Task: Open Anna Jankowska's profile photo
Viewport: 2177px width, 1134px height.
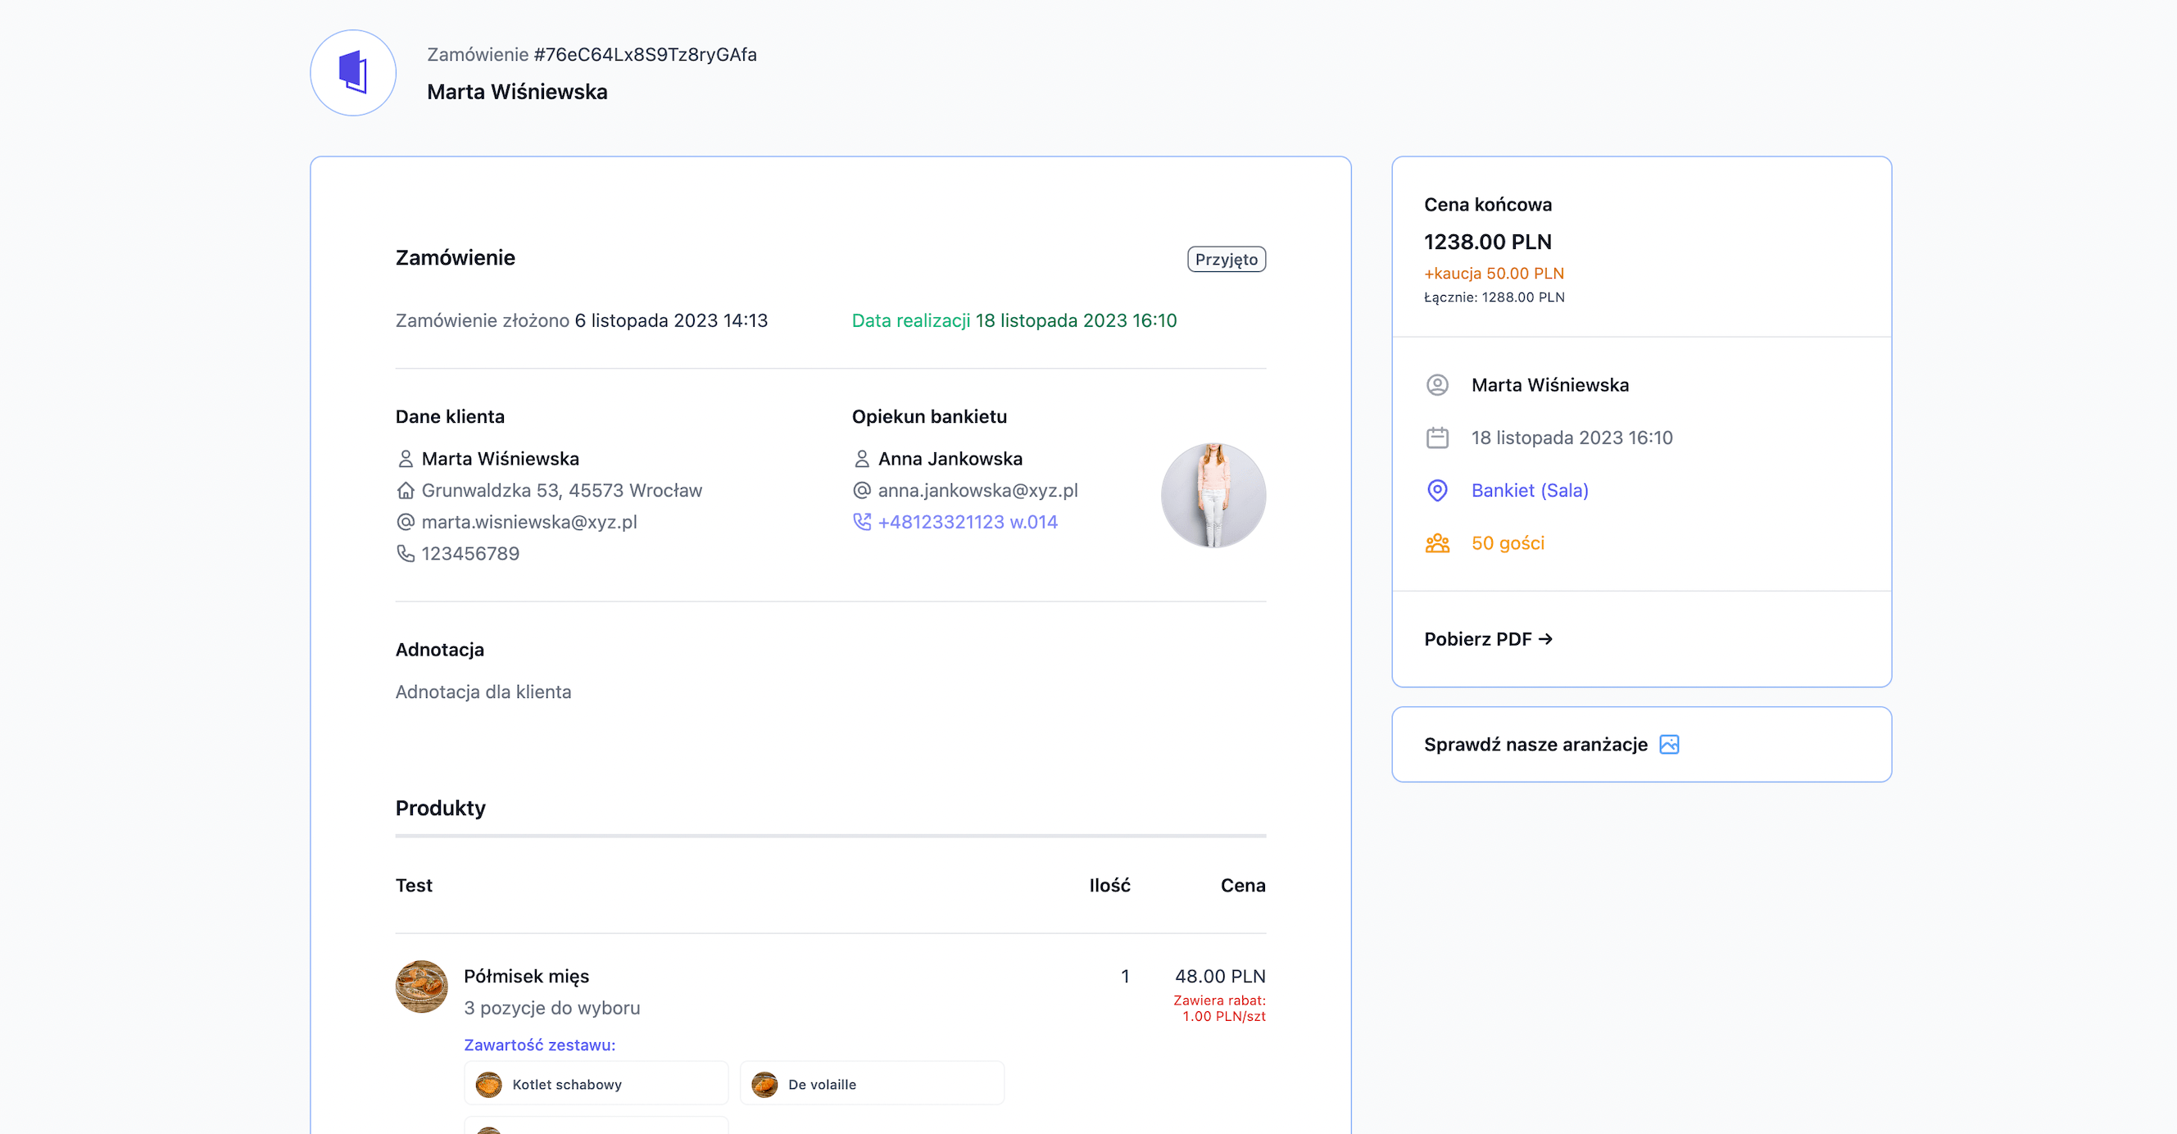Action: click(1213, 495)
